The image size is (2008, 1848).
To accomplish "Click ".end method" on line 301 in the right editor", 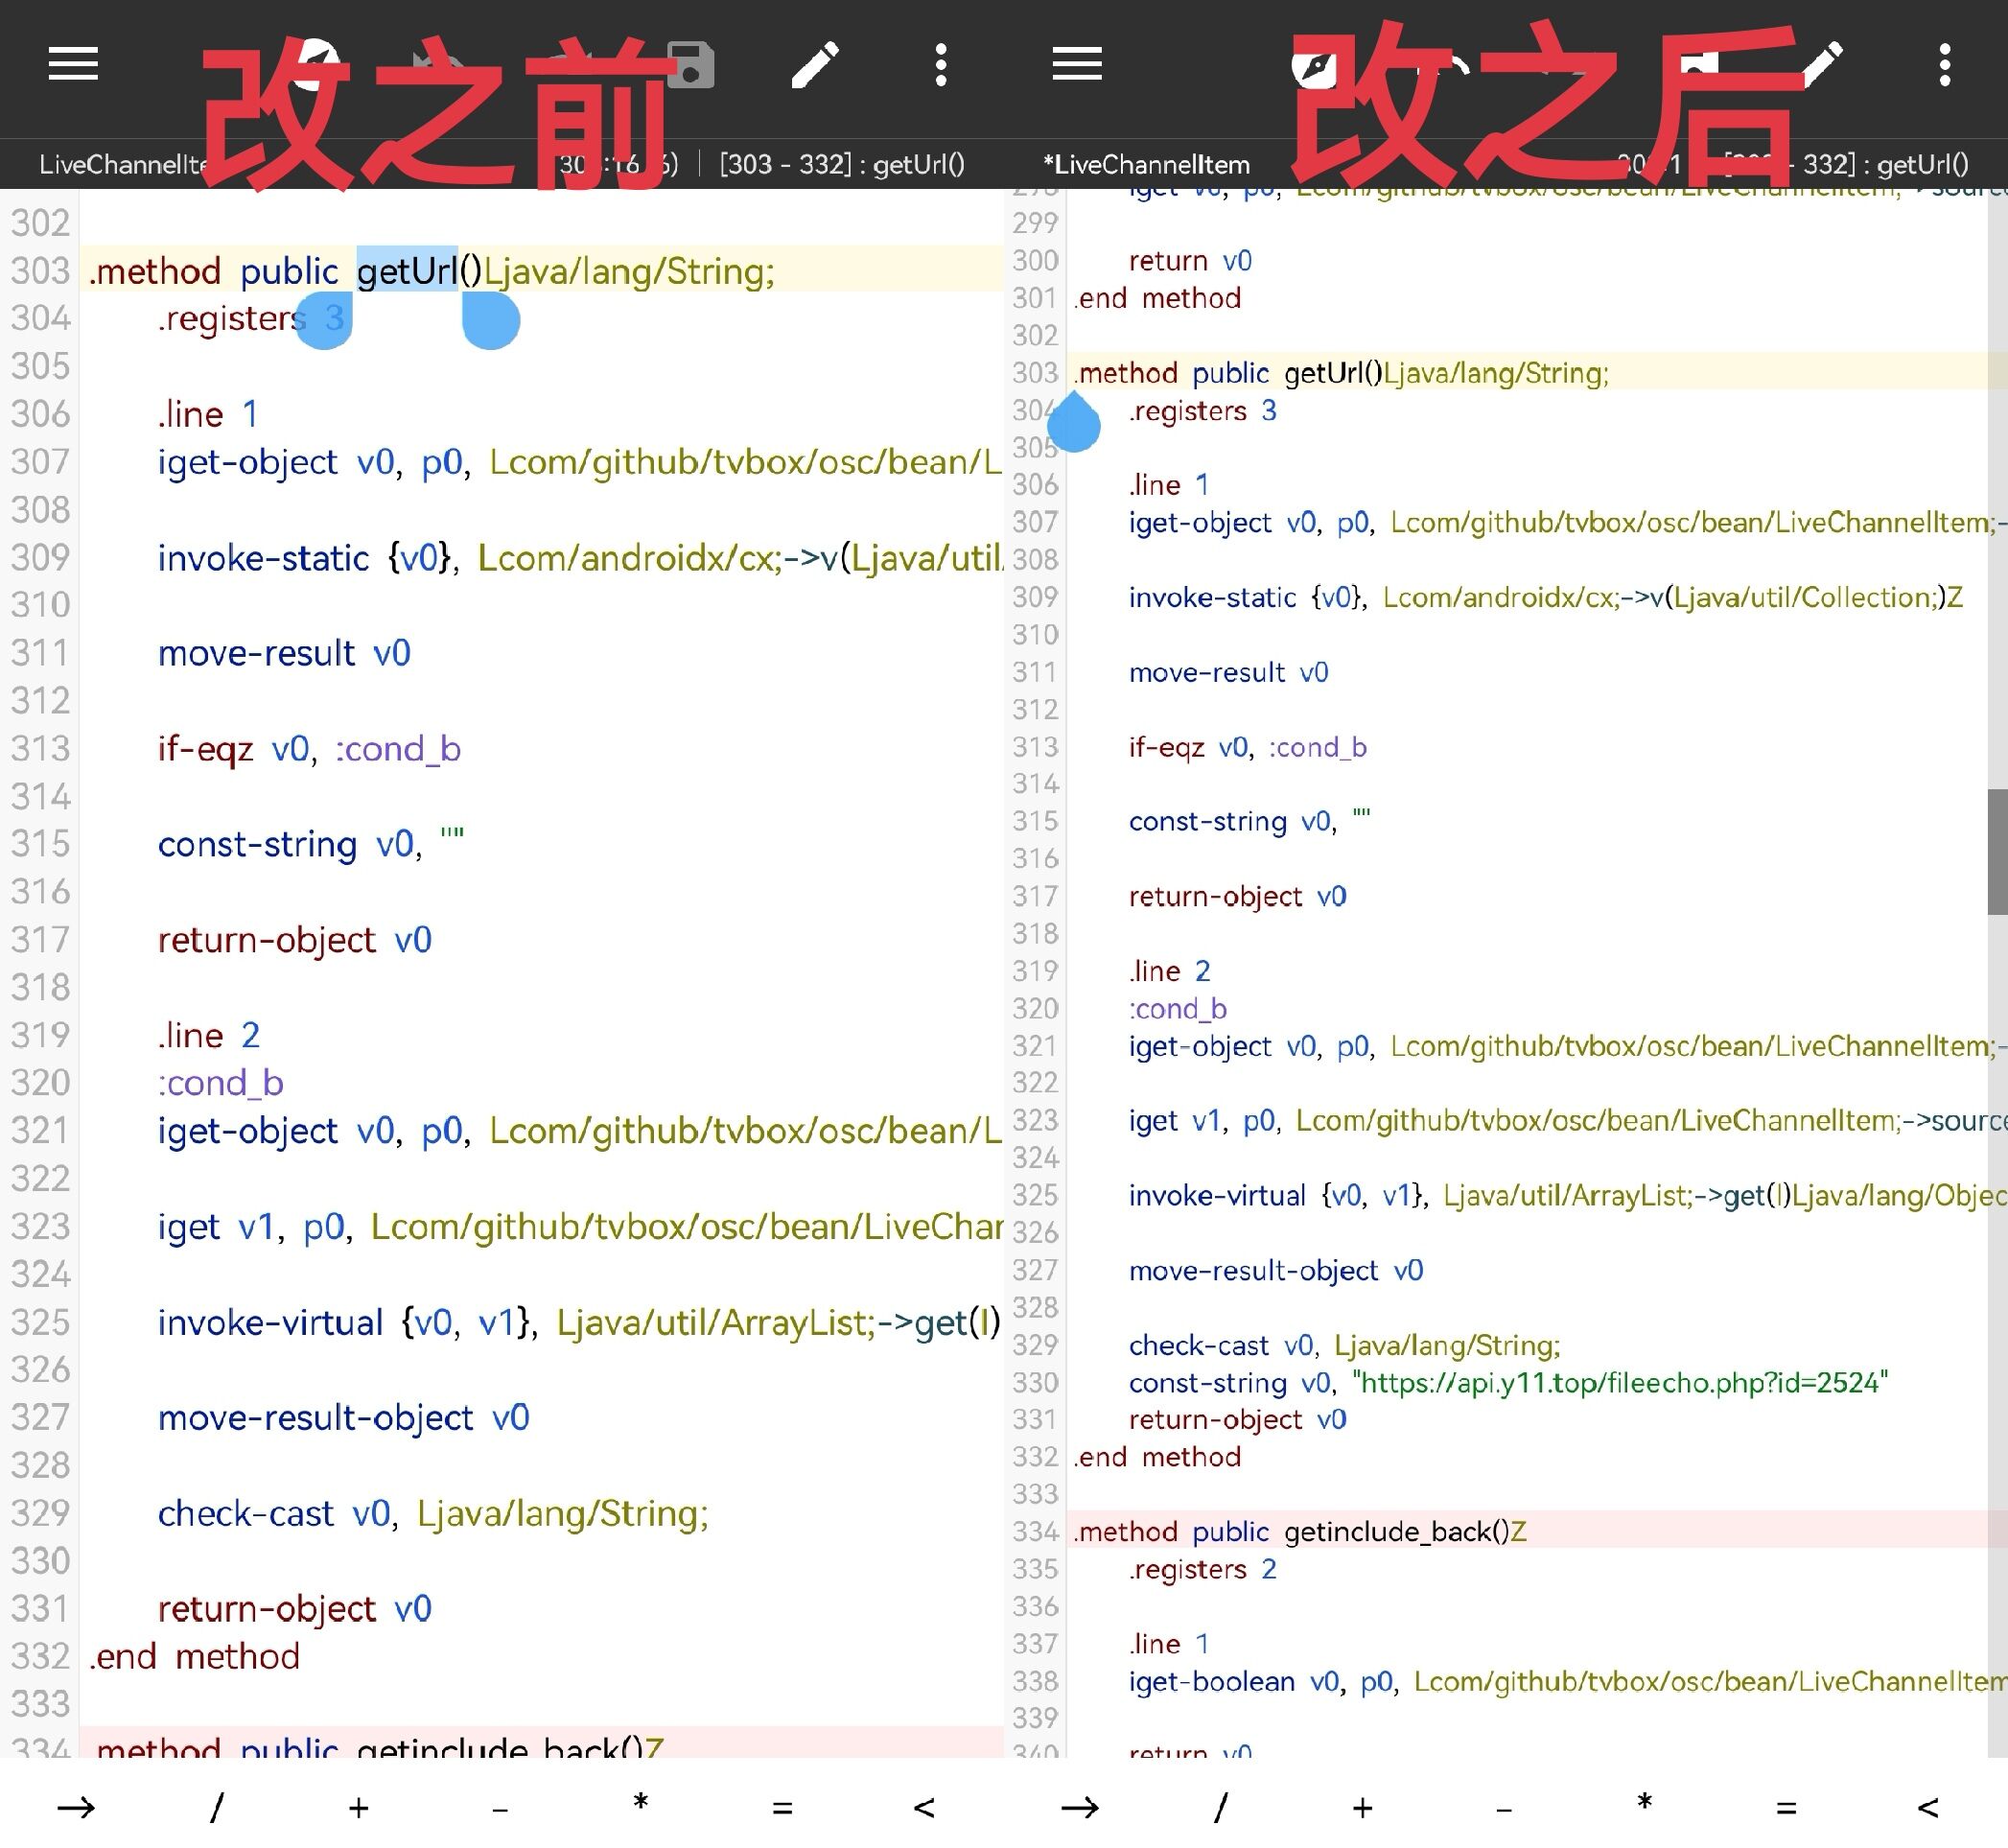I will pos(1157,298).
